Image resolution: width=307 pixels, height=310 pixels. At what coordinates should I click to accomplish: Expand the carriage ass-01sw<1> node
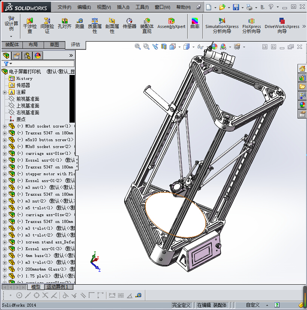[x=5, y=154]
